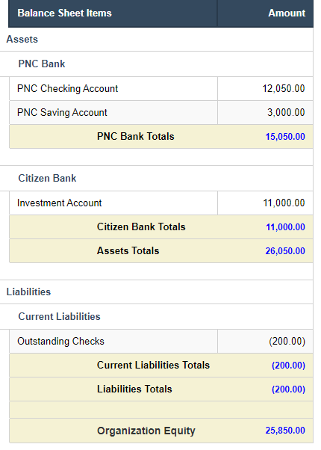Screen dimensions: 321x450
Task: Click the PNC Bank Totals value 15,050.00
Action: click(x=285, y=137)
